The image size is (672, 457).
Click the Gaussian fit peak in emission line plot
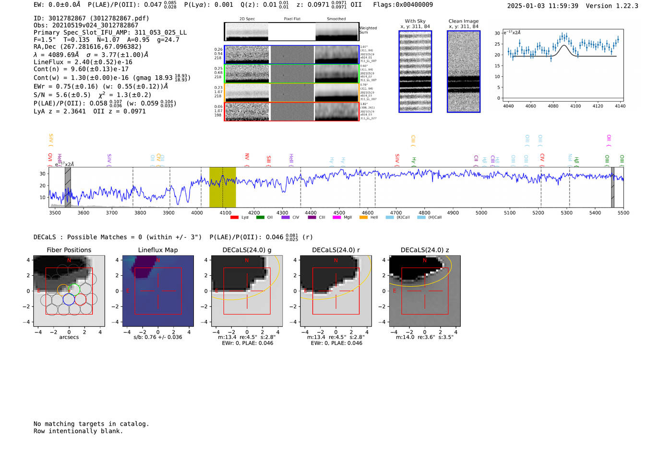click(x=564, y=46)
